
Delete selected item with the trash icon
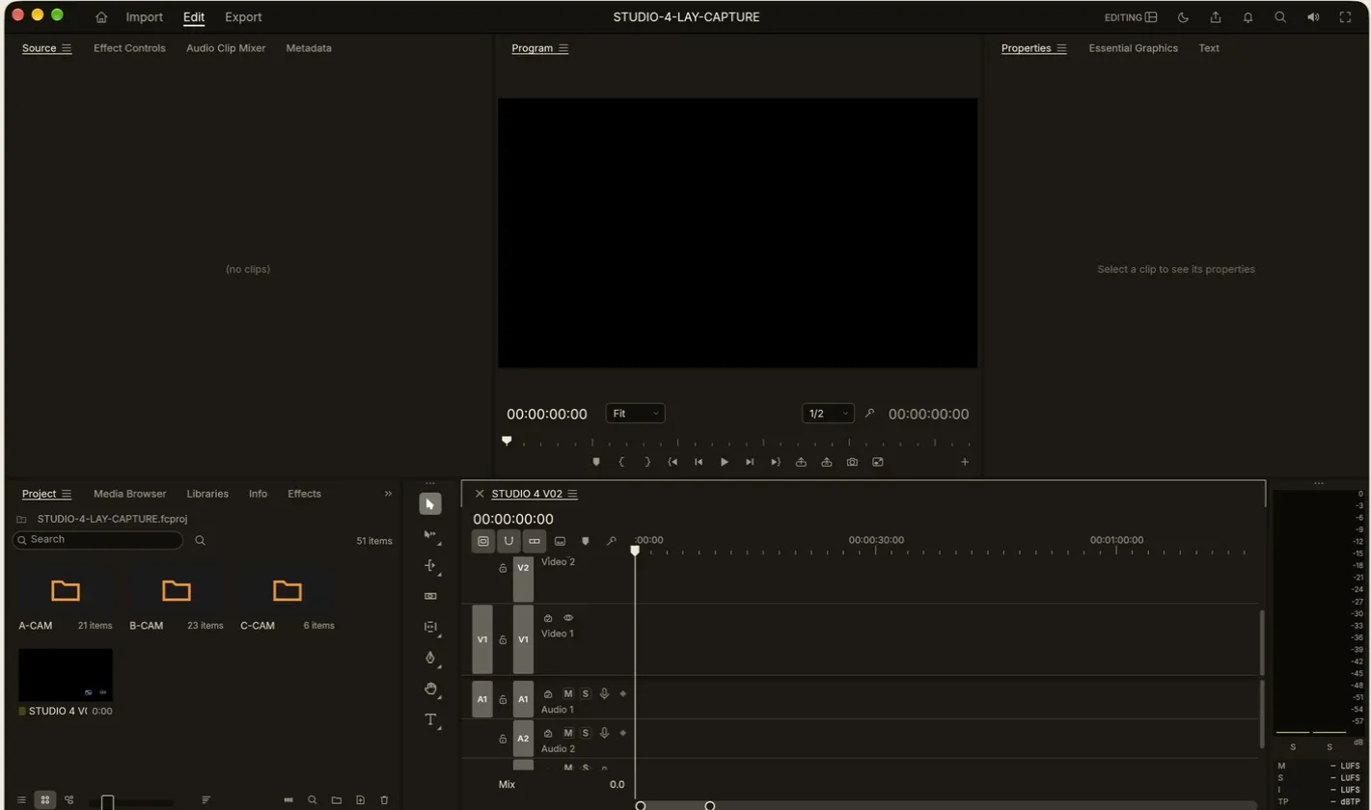(384, 800)
